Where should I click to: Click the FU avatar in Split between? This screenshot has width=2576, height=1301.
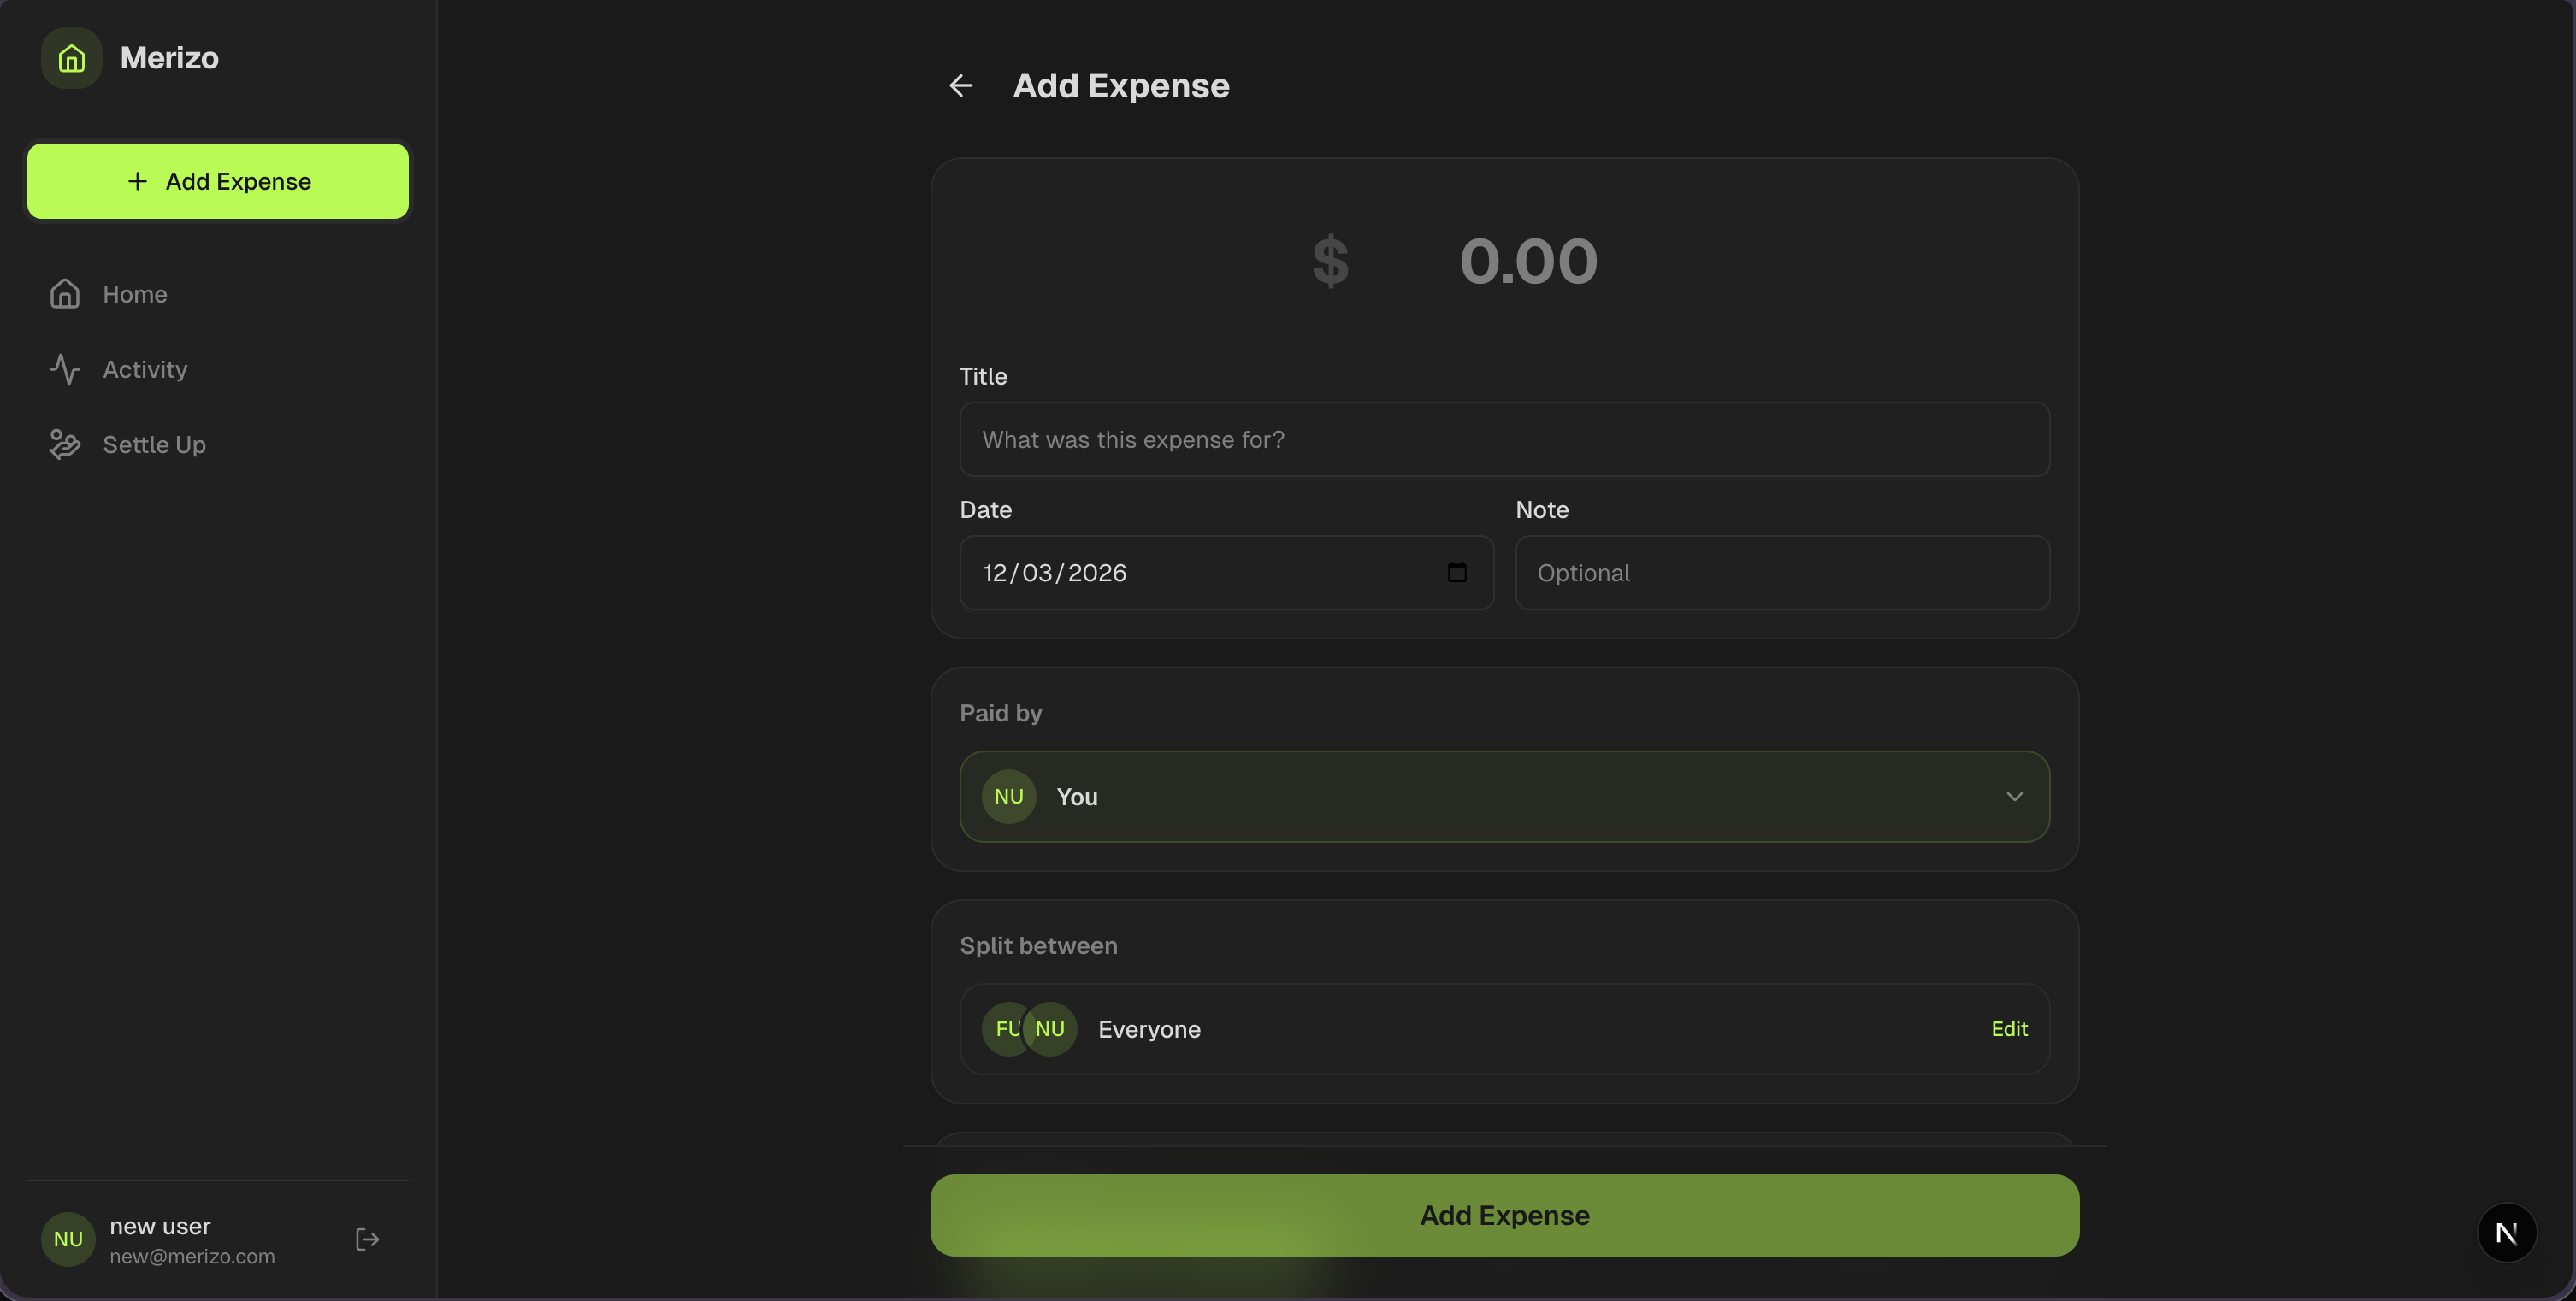click(1004, 1029)
